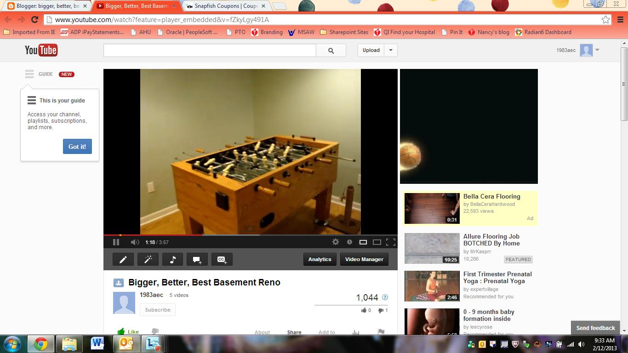Screen dimensions: 628x353
Task: Expand the Upload dropdown arrow
Action: click(391, 51)
